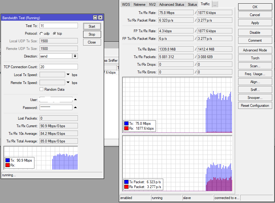
Task: Click the Tx Bytes value 1339.8 MiB
Action: [x=176, y=49]
